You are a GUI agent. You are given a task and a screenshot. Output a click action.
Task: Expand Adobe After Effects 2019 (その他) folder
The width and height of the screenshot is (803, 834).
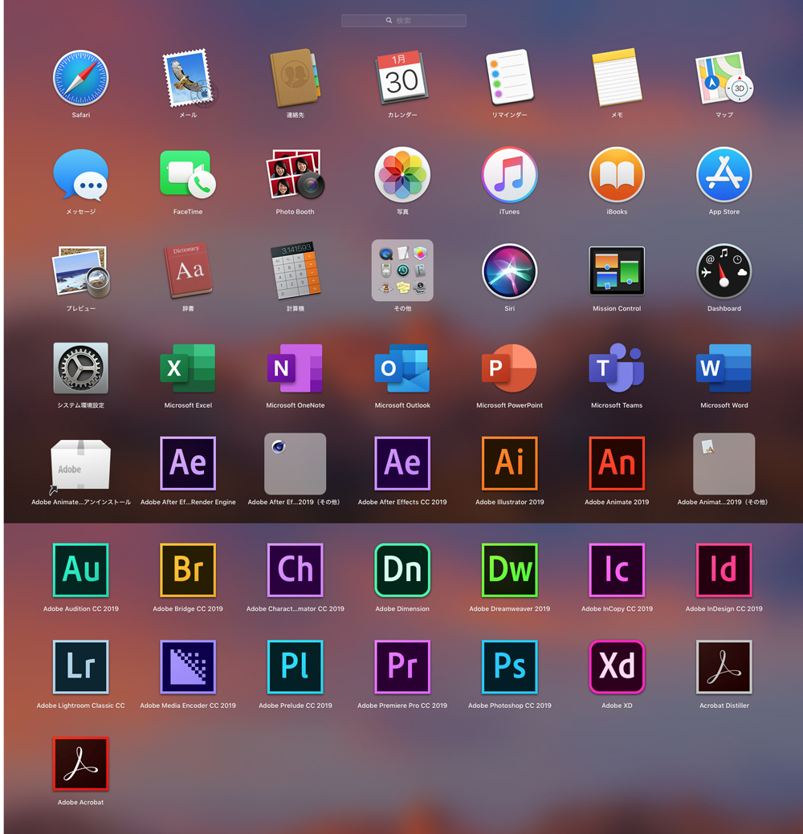tap(295, 464)
